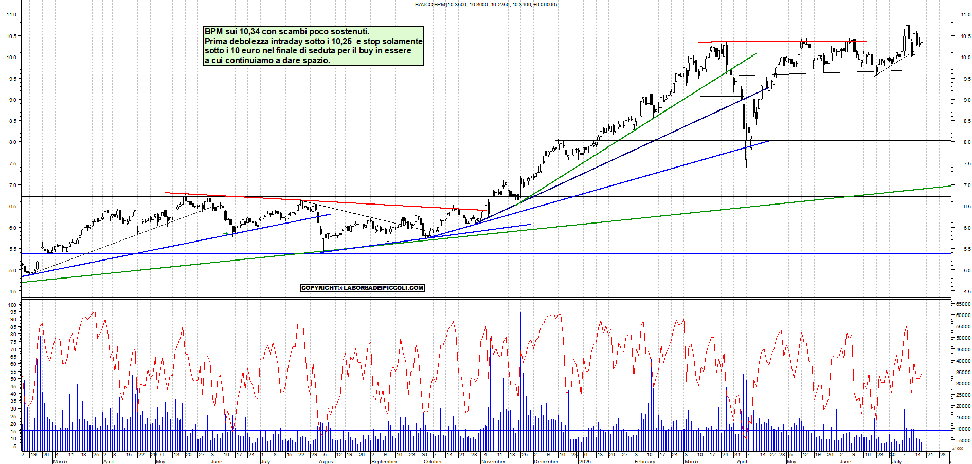Click the 15000 value on the volume scale

[963, 418]
